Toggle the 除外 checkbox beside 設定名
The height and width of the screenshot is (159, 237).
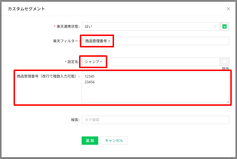[x=225, y=62]
